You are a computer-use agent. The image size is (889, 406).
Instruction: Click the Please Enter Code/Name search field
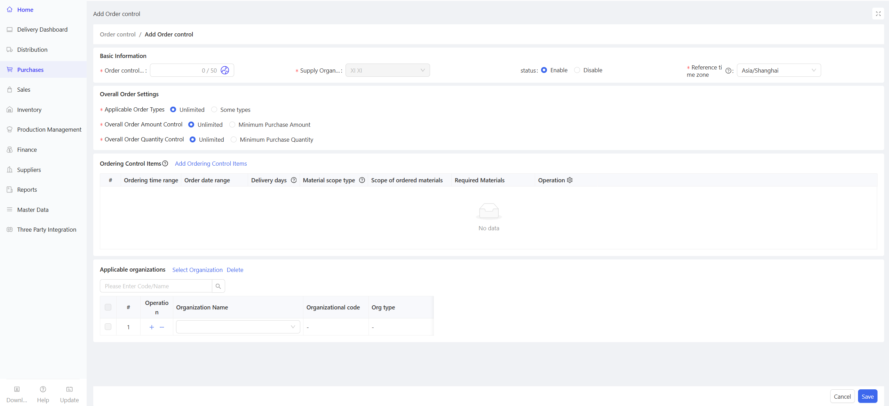pyautogui.click(x=156, y=286)
